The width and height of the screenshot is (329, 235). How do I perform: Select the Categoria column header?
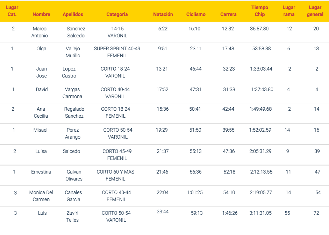[117, 14]
